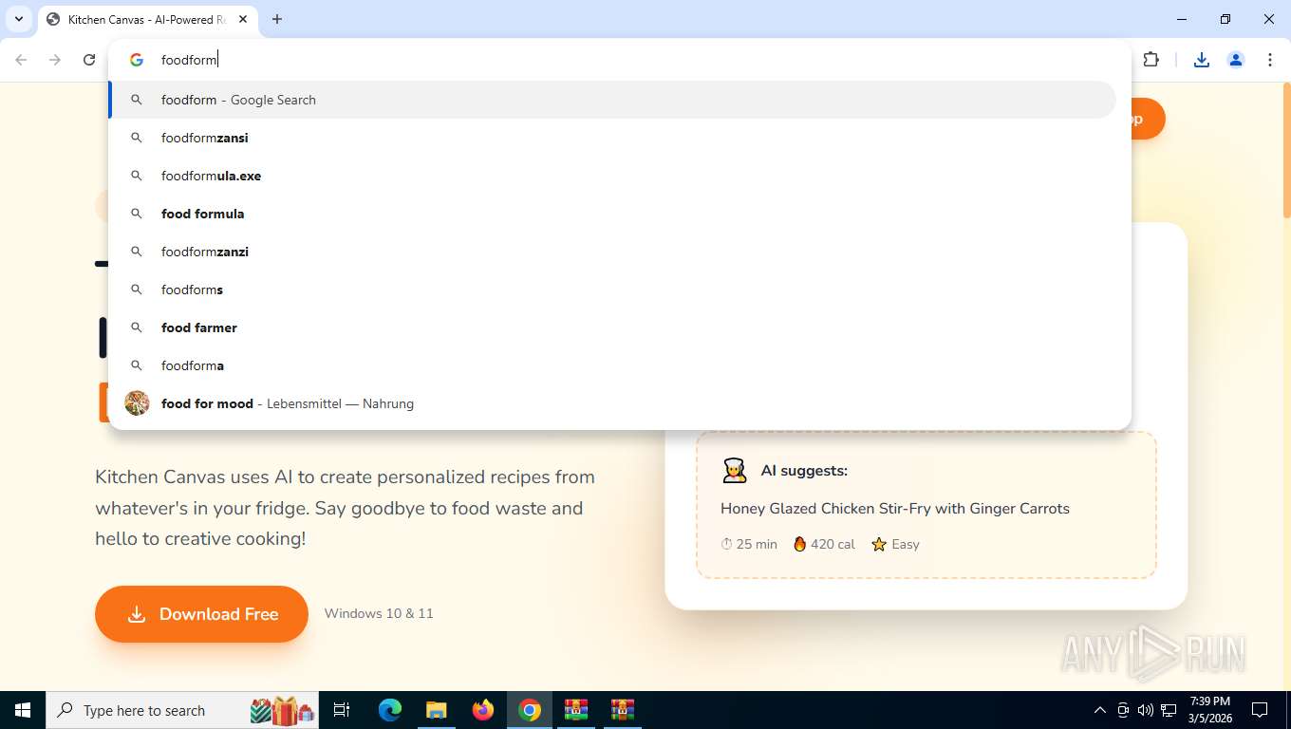Open Task View in taskbar
The width and height of the screenshot is (1291, 729).
point(342,710)
